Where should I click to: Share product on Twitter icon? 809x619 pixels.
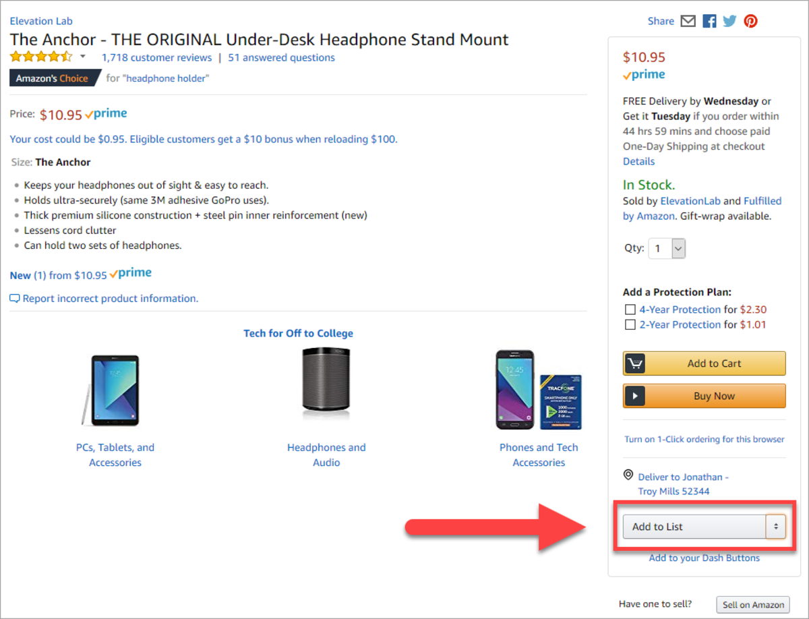[729, 21]
